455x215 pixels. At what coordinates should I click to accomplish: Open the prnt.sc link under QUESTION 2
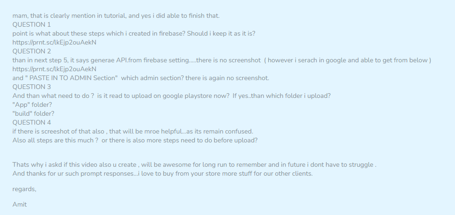click(x=54, y=69)
